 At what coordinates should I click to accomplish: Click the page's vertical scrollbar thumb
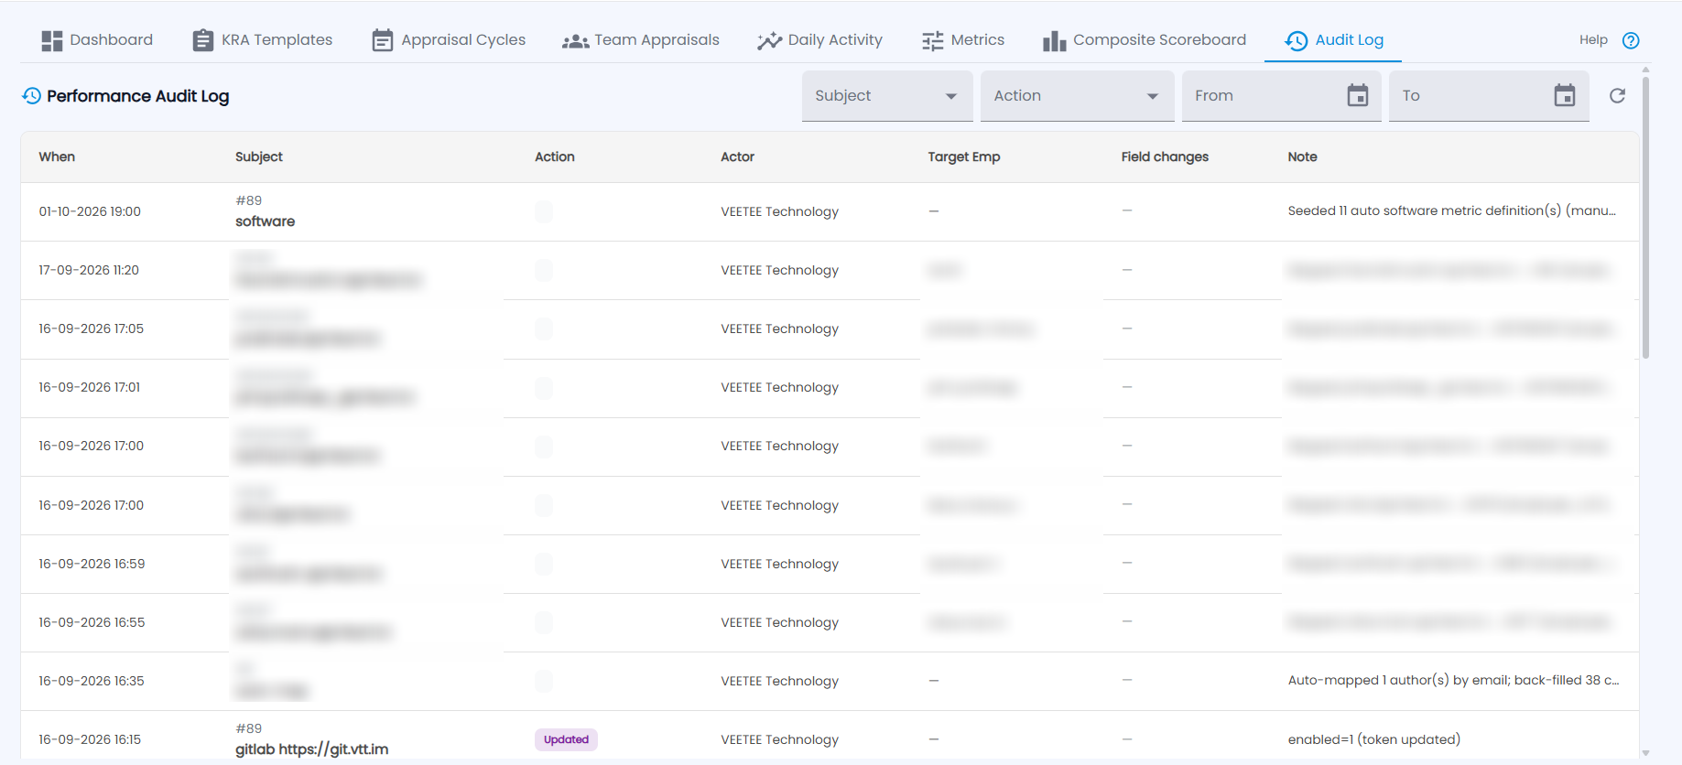[x=1645, y=218]
